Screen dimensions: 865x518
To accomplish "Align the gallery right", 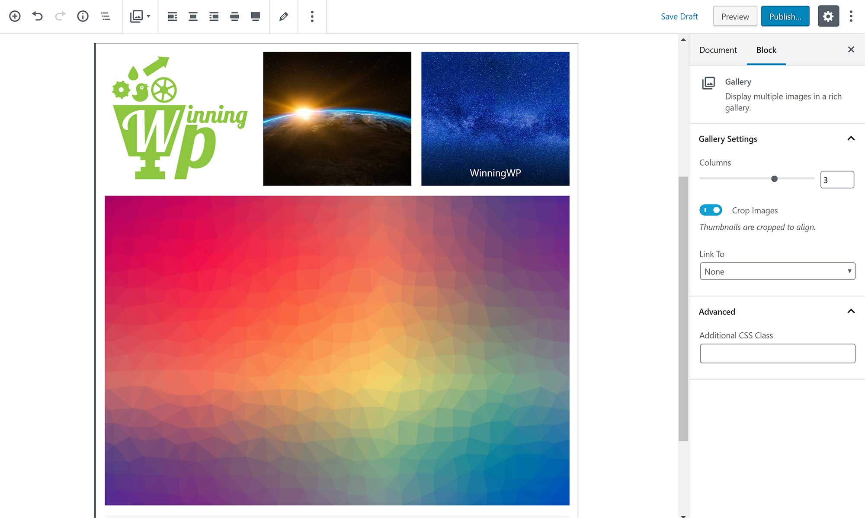I will coord(214,16).
